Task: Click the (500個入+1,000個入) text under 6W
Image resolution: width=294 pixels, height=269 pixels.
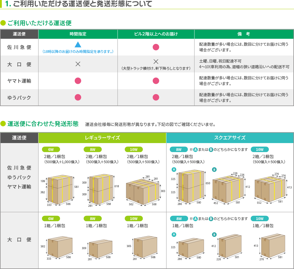Action: (x=62, y=162)
